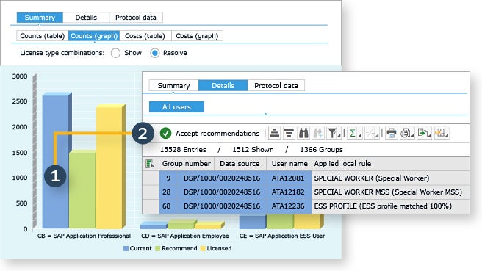Viewport: 482px width, 271px height.
Task: Switch to the Costs (graph) sub-tab
Action: (197, 36)
